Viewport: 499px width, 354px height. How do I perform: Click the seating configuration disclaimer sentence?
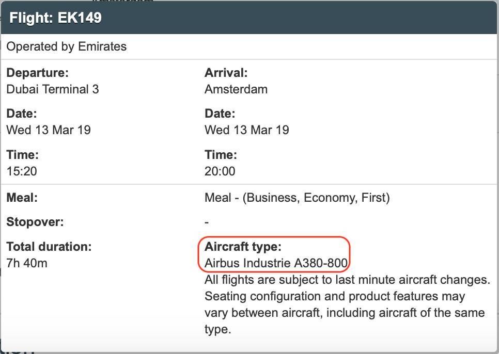345,313
